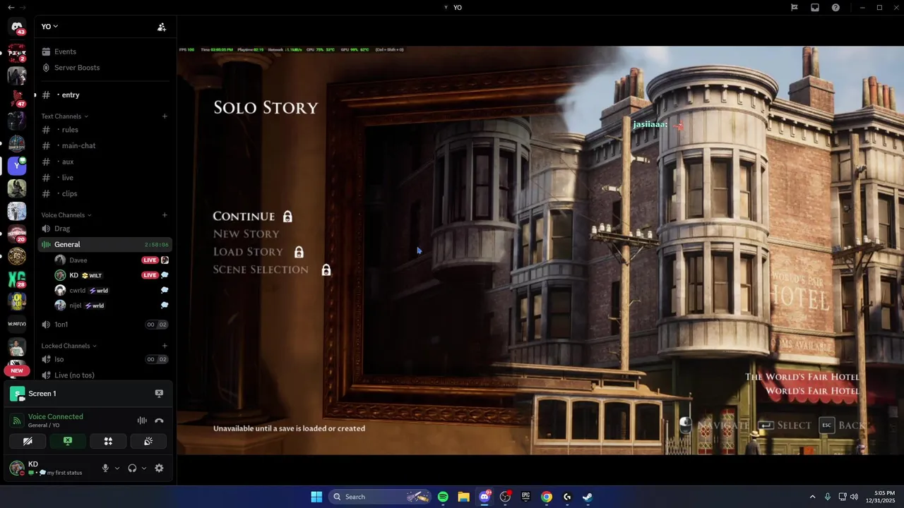Disconnect from voice with hang-up icon

[x=159, y=421]
